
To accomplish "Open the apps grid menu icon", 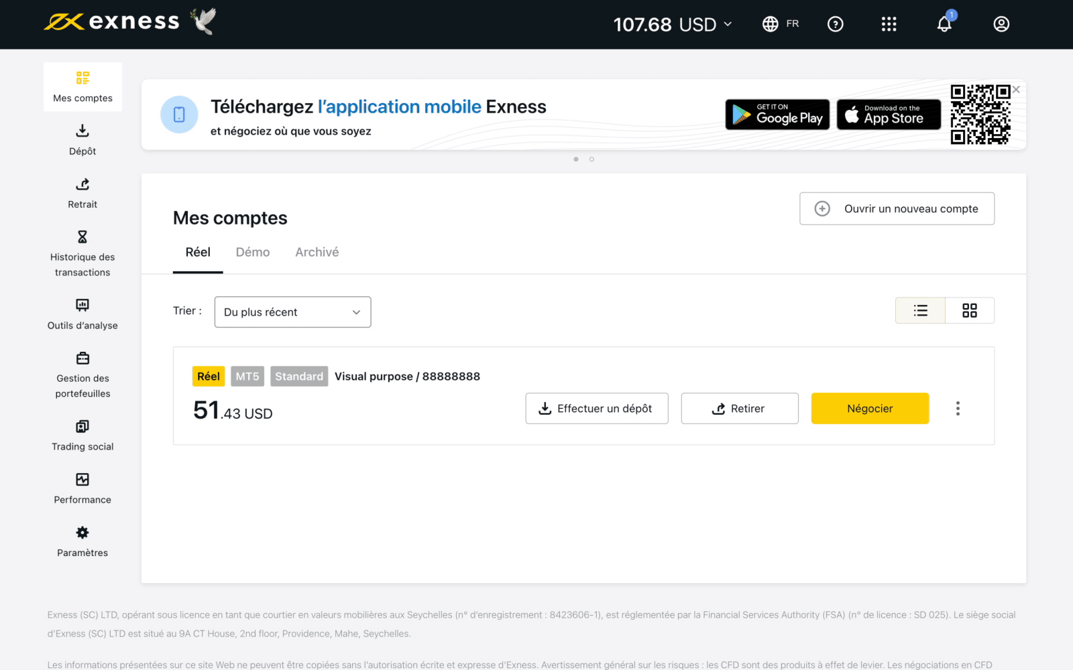I will (x=889, y=24).
